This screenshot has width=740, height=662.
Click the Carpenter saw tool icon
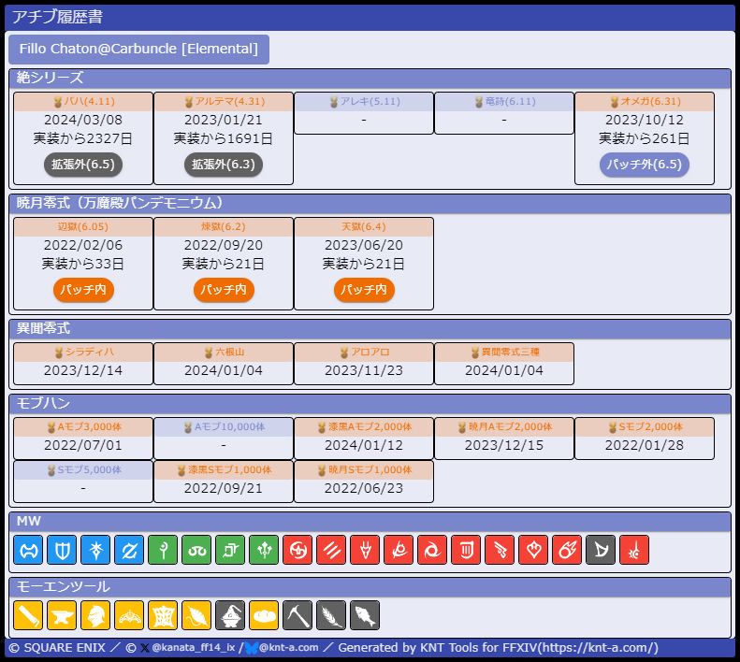pos(28,615)
